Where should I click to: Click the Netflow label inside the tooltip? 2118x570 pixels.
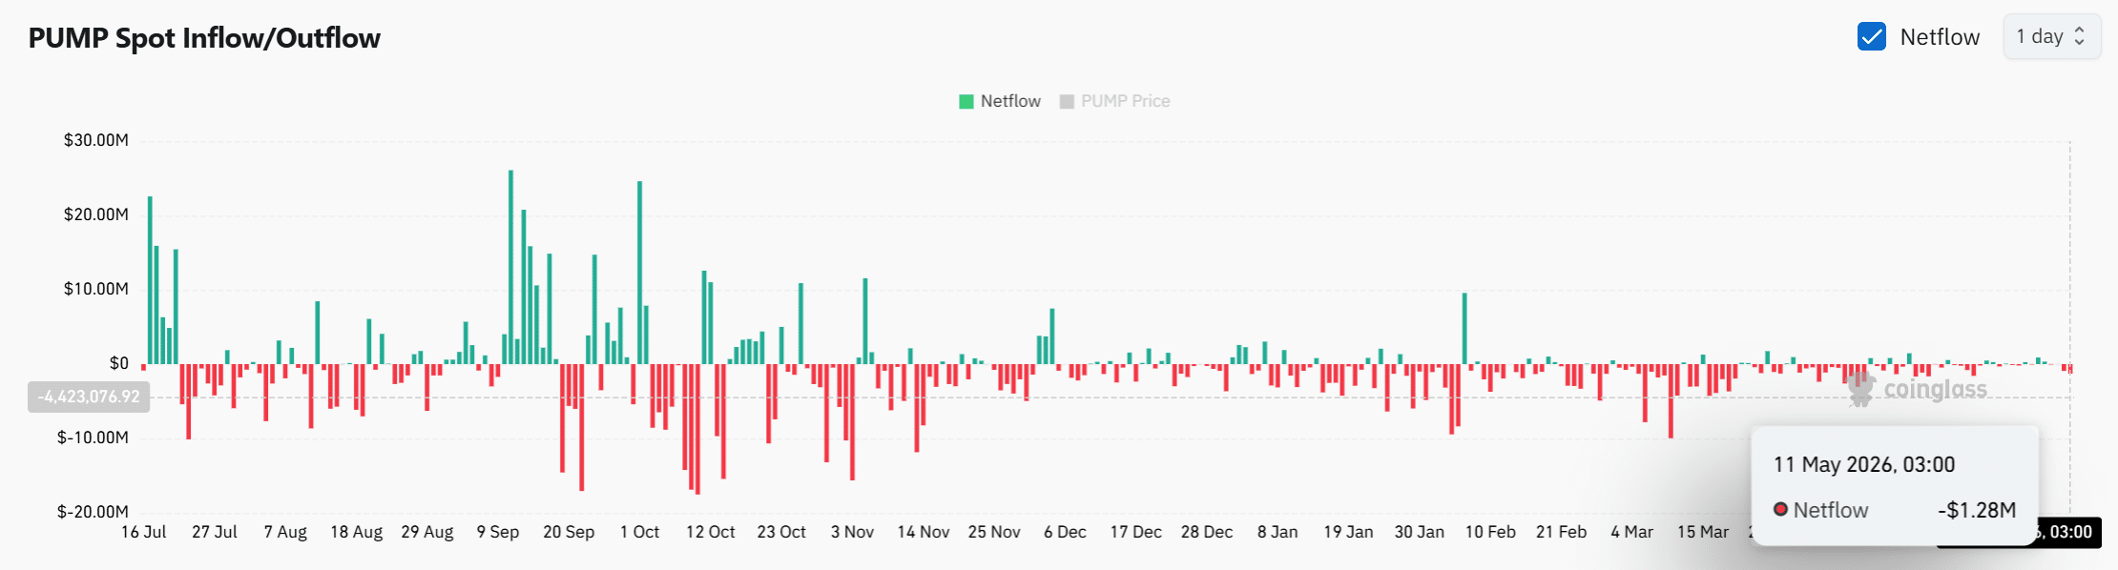1831,510
